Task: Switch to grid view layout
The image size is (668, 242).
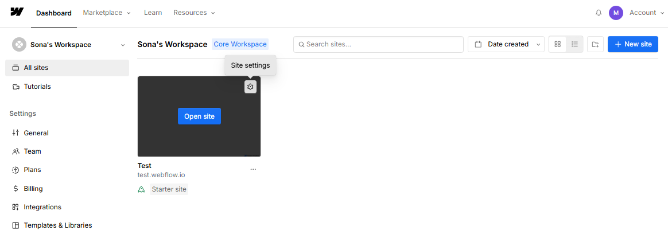Action: click(557, 44)
